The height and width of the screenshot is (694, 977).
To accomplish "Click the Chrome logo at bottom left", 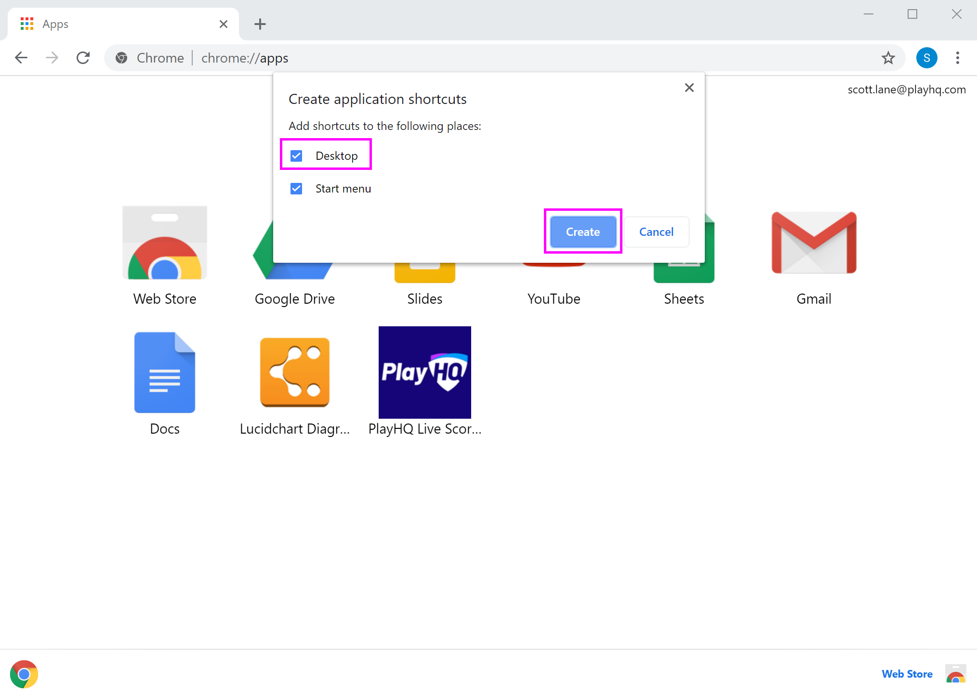I will (x=24, y=674).
